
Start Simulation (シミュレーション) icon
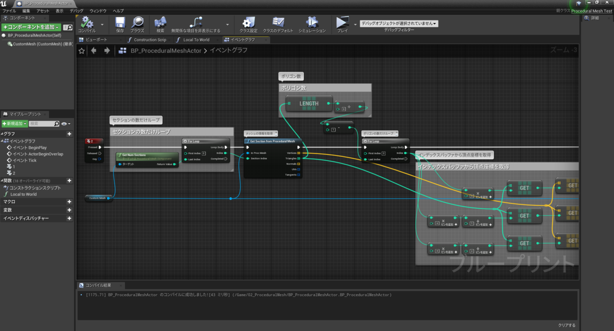(312, 22)
